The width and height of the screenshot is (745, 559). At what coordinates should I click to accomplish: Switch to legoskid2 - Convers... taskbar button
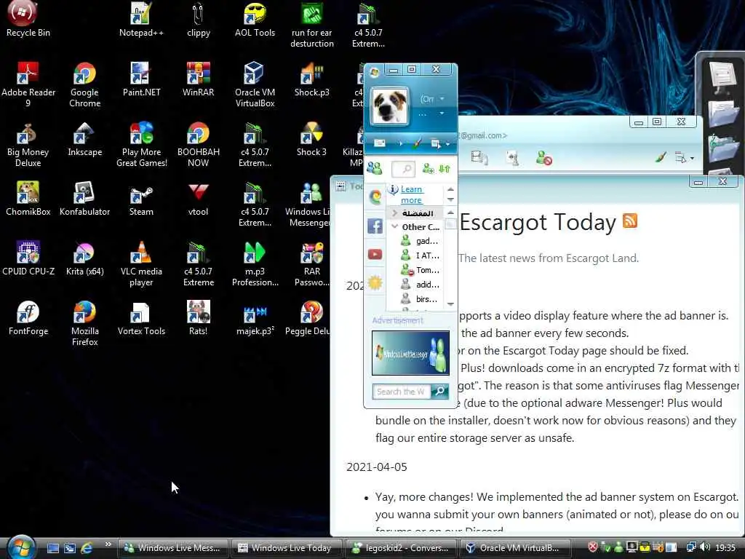[x=401, y=548]
